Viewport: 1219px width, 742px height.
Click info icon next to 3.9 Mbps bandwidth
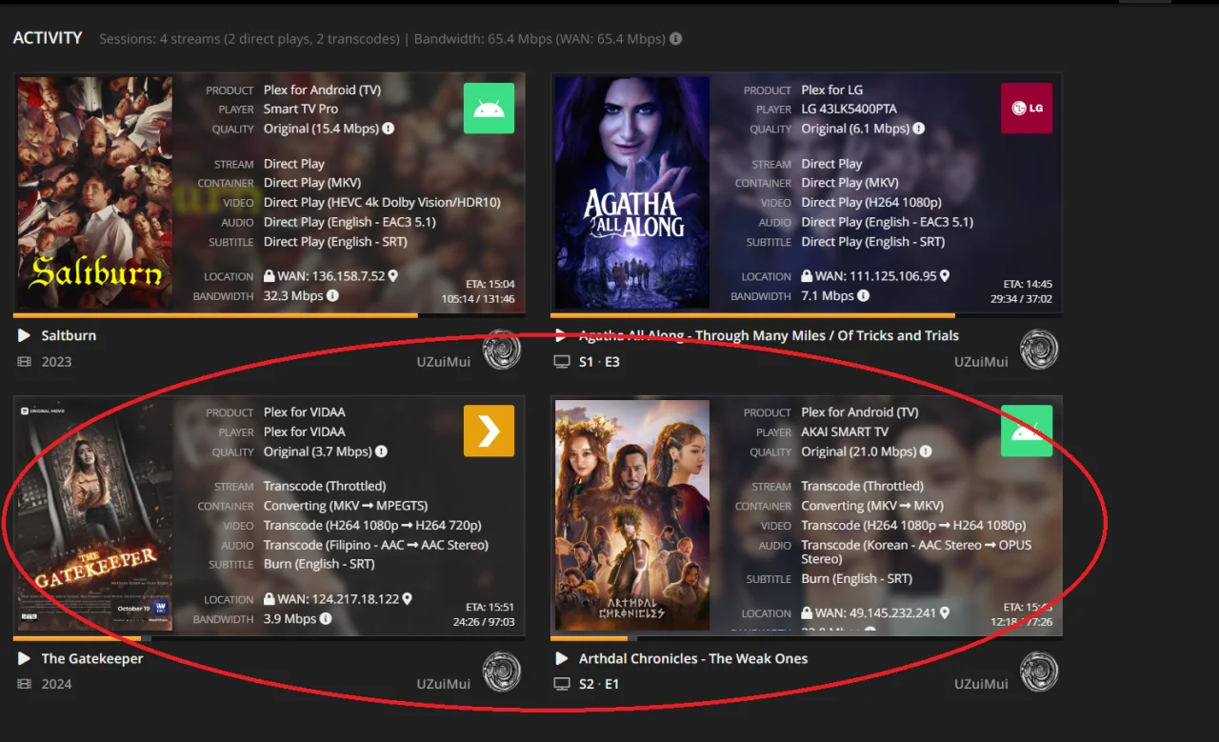click(x=325, y=619)
